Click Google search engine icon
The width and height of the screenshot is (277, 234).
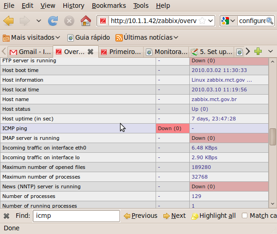[225, 21]
